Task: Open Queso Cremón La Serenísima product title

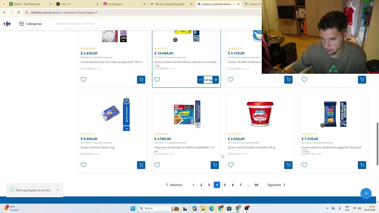Action: pyautogui.click(x=185, y=64)
